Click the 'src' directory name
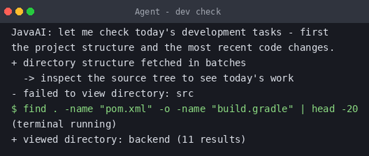Image resolution: width=369 pixels, height=156 pixels. [185, 94]
